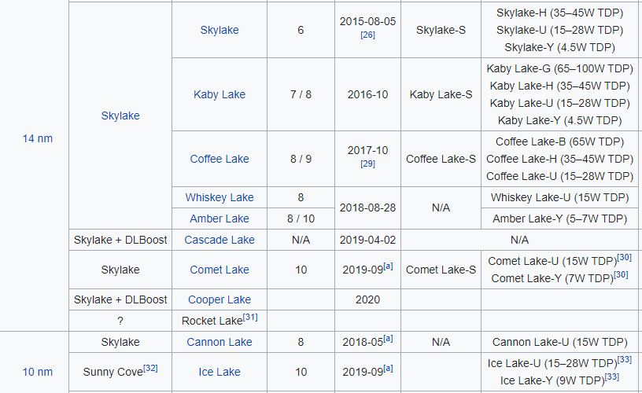Open the Whiskey Lake link
The height and width of the screenshot is (393, 642).
click(220, 197)
